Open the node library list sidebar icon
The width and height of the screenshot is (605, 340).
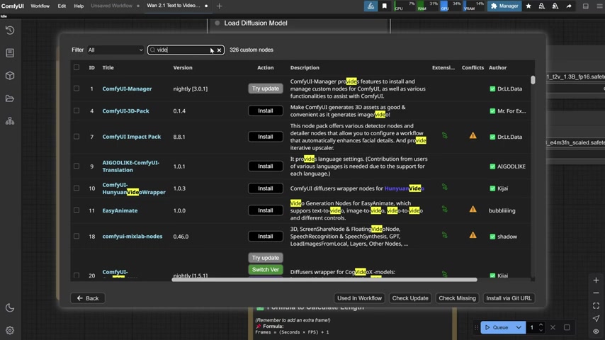10,53
